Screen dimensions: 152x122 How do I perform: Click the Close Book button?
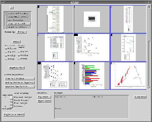(140, 97)
